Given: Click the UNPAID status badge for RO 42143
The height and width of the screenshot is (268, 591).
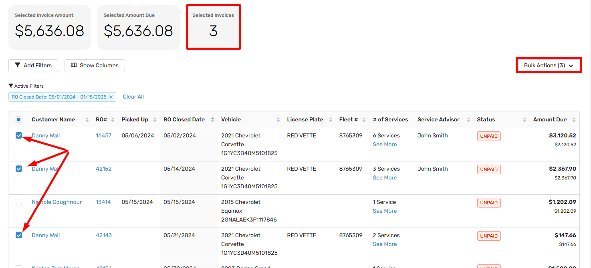Looking at the screenshot, I should pos(489,236).
